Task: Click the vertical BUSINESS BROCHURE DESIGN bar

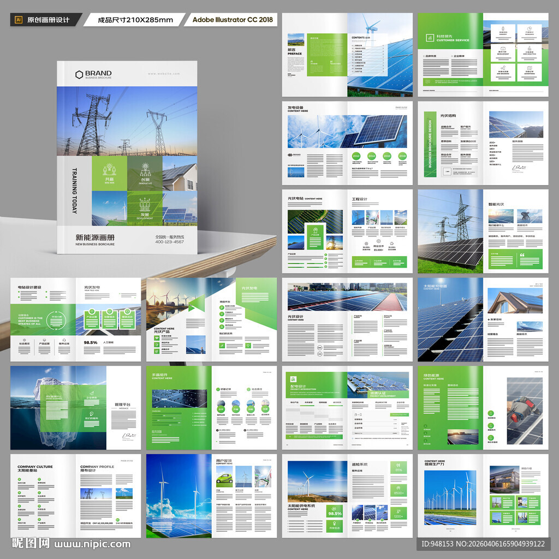Action: [x=430, y=144]
